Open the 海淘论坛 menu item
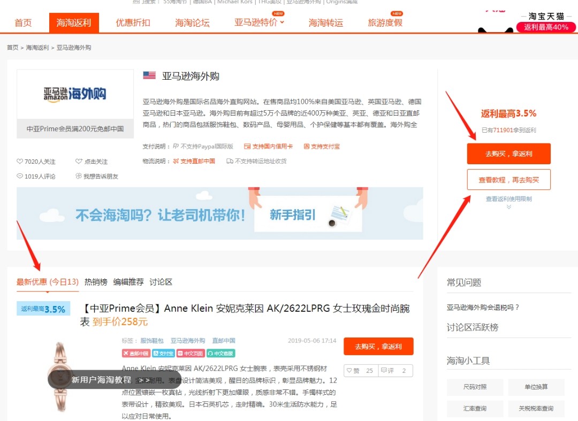Viewport: 578px width, 421px height. pos(192,22)
